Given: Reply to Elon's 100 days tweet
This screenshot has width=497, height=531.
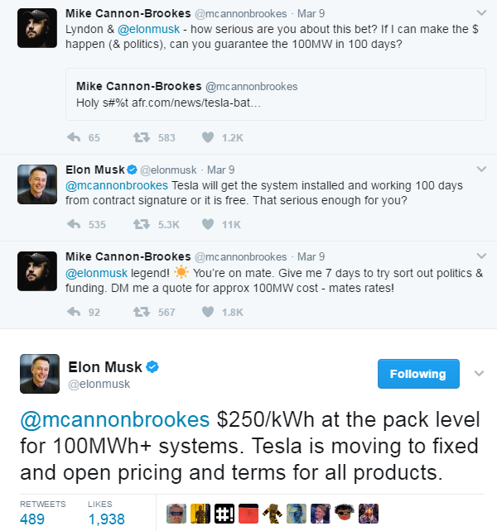Looking at the screenshot, I should click(x=74, y=224).
